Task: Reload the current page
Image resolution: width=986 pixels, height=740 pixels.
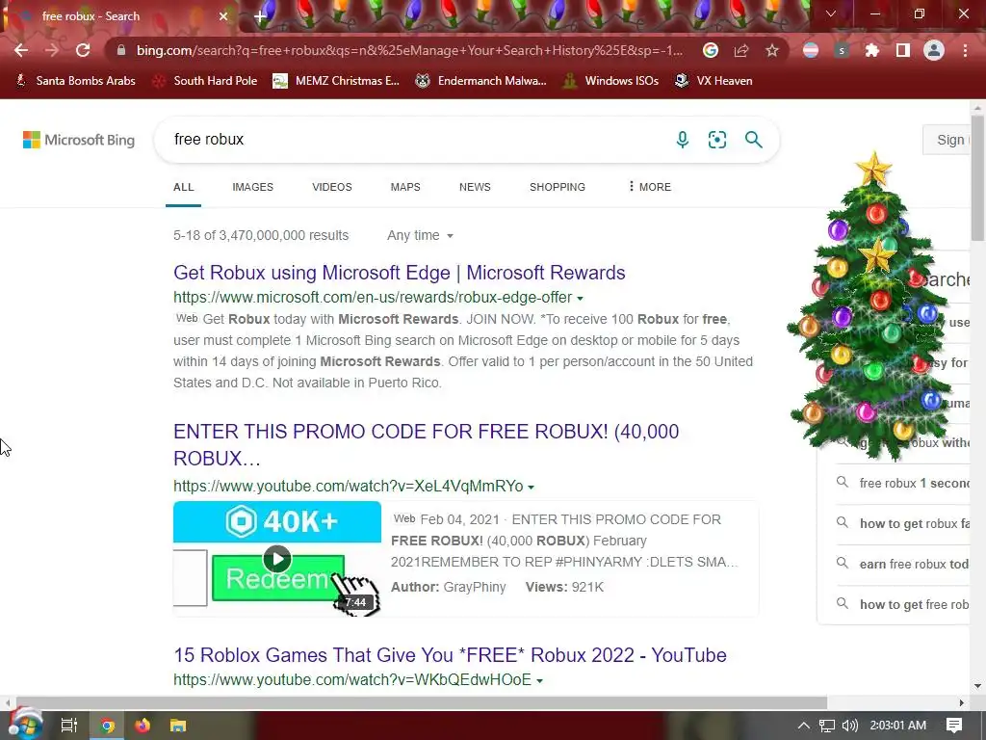Action: [x=83, y=50]
